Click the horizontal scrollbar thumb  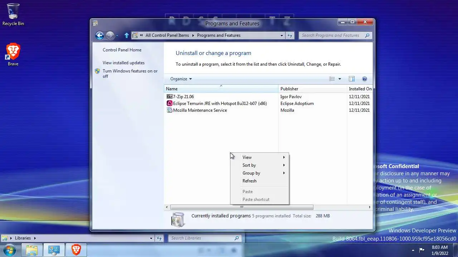pyautogui.click(x=242, y=207)
